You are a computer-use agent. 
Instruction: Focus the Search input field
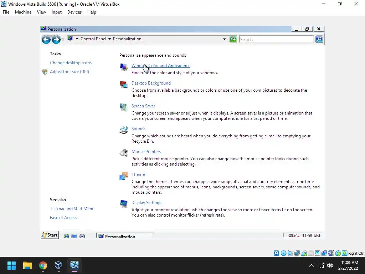click(276, 39)
